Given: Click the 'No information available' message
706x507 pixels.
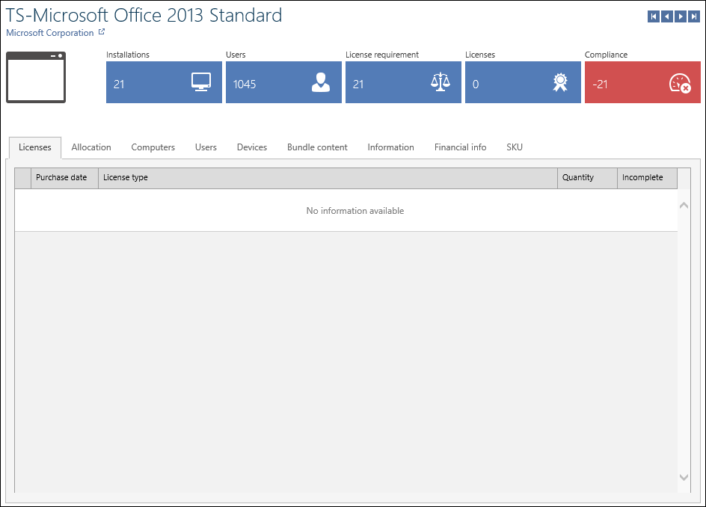Looking at the screenshot, I should [x=355, y=211].
